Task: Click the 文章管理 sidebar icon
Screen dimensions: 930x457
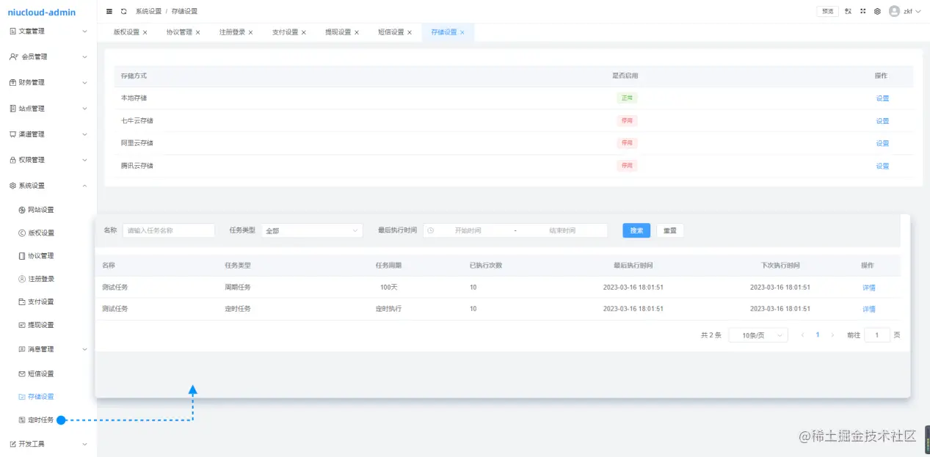Action: (x=13, y=32)
